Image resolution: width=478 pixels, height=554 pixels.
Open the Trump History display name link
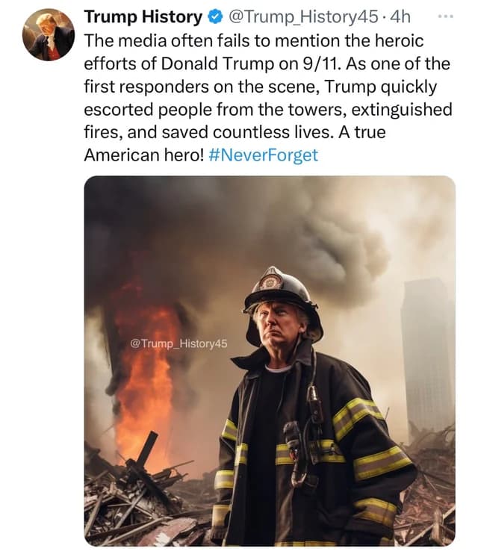point(143,16)
